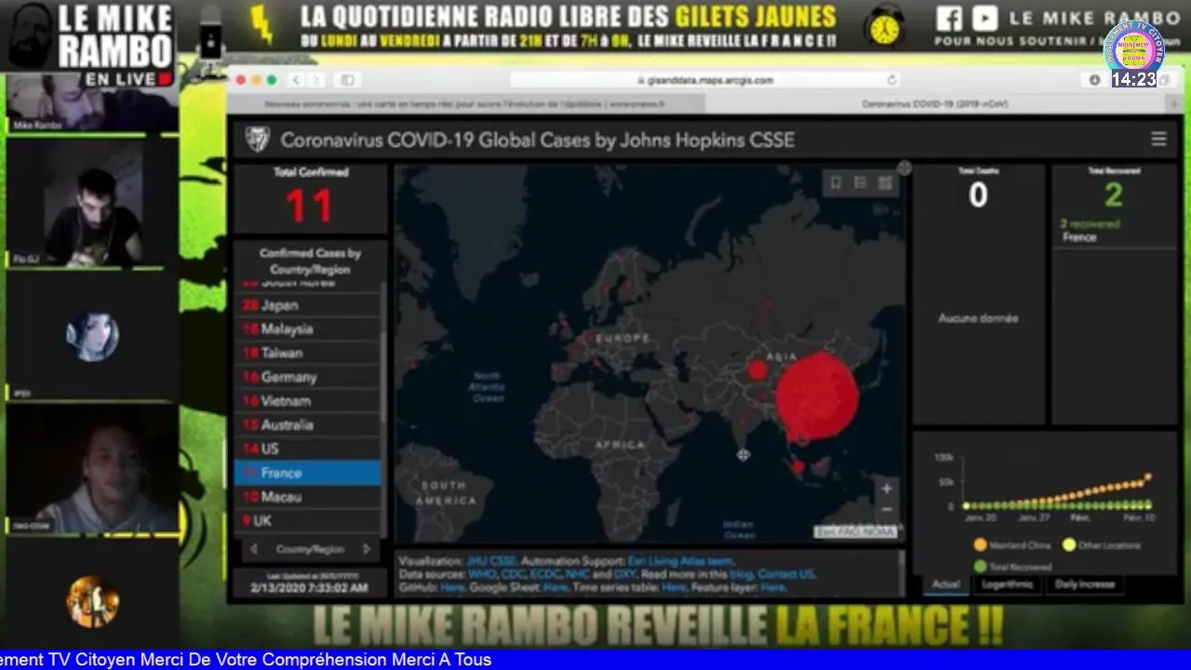This screenshot has width=1191, height=670.
Task: Open the basemap gallery grid icon
Action: tap(885, 183)
